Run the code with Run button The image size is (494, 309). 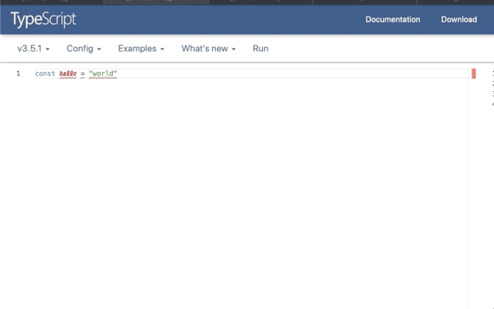[x=261, y=49]
